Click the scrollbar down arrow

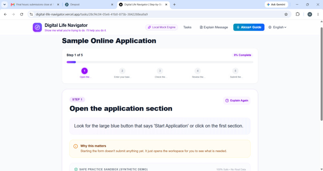[321, 169]
